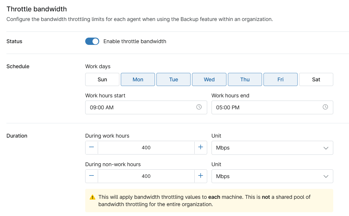
Task: Select the During work hours value 400
Action: [146, 148]
